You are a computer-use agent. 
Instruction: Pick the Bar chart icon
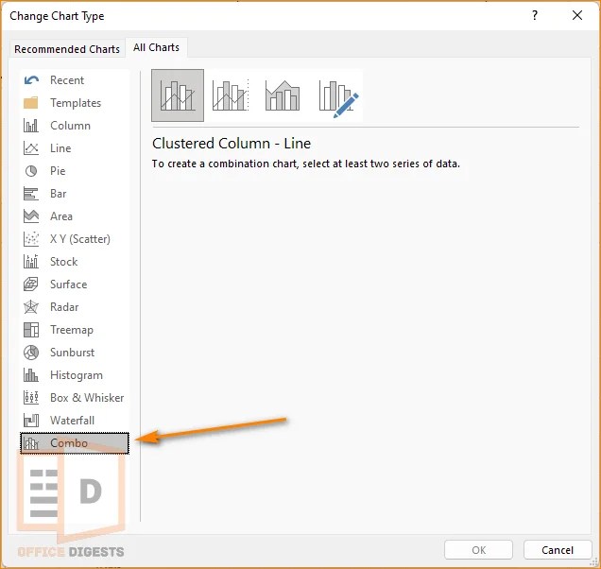30,194
